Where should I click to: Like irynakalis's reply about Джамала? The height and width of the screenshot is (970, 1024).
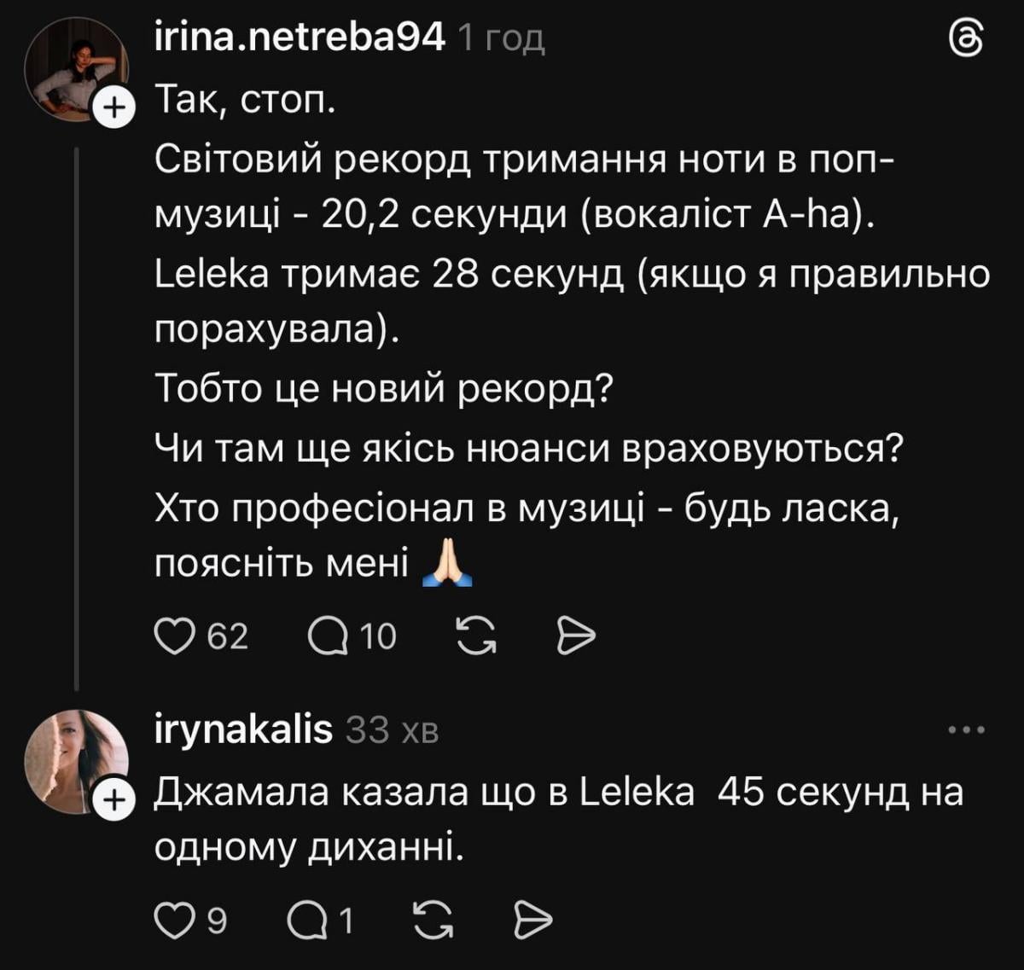pyautogui.click(x=176, y=920)
